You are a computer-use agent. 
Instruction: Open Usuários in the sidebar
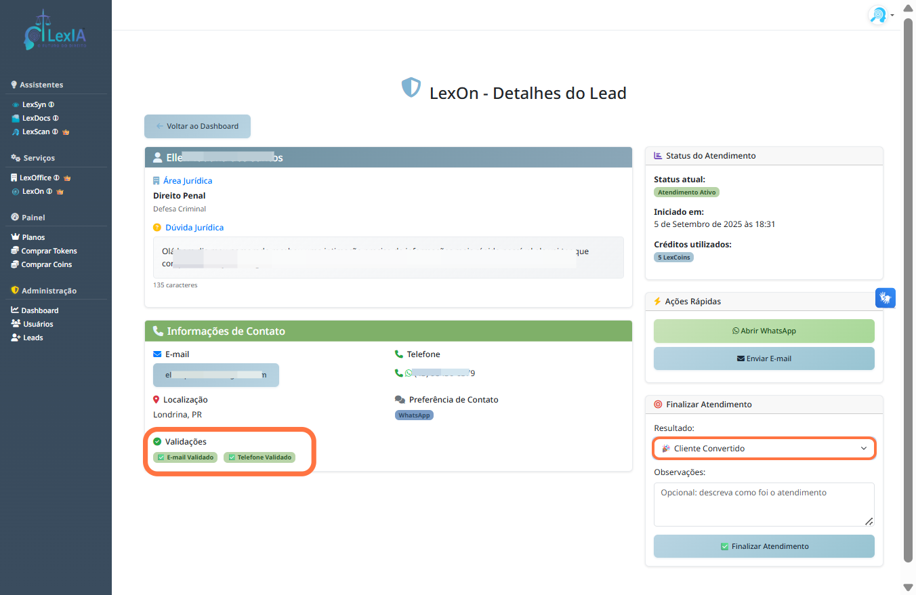coord(38,324)
